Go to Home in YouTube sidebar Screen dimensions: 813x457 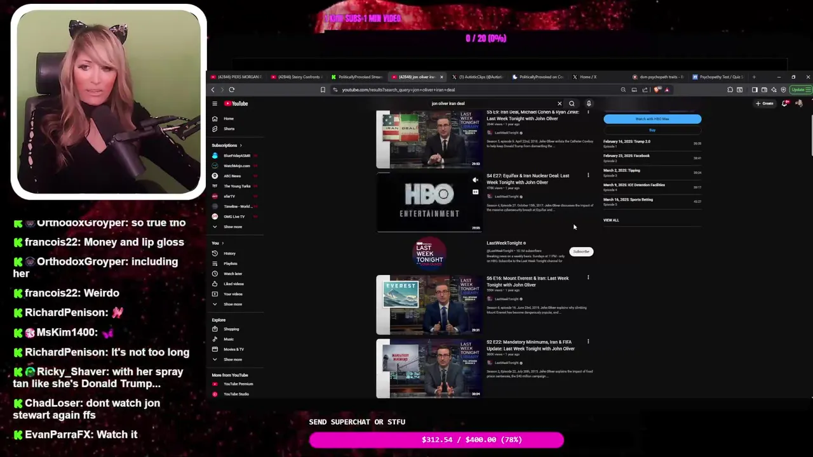pos(229,119)
